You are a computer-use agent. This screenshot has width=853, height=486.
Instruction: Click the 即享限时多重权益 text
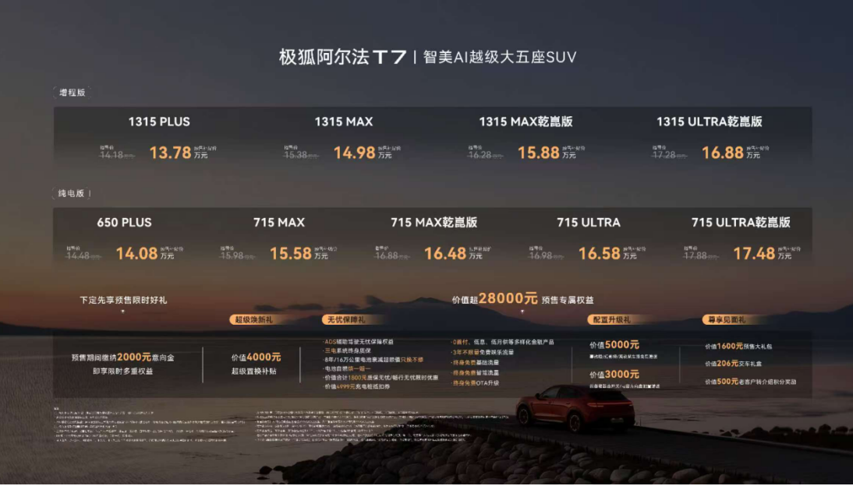[x=123, y=372]
